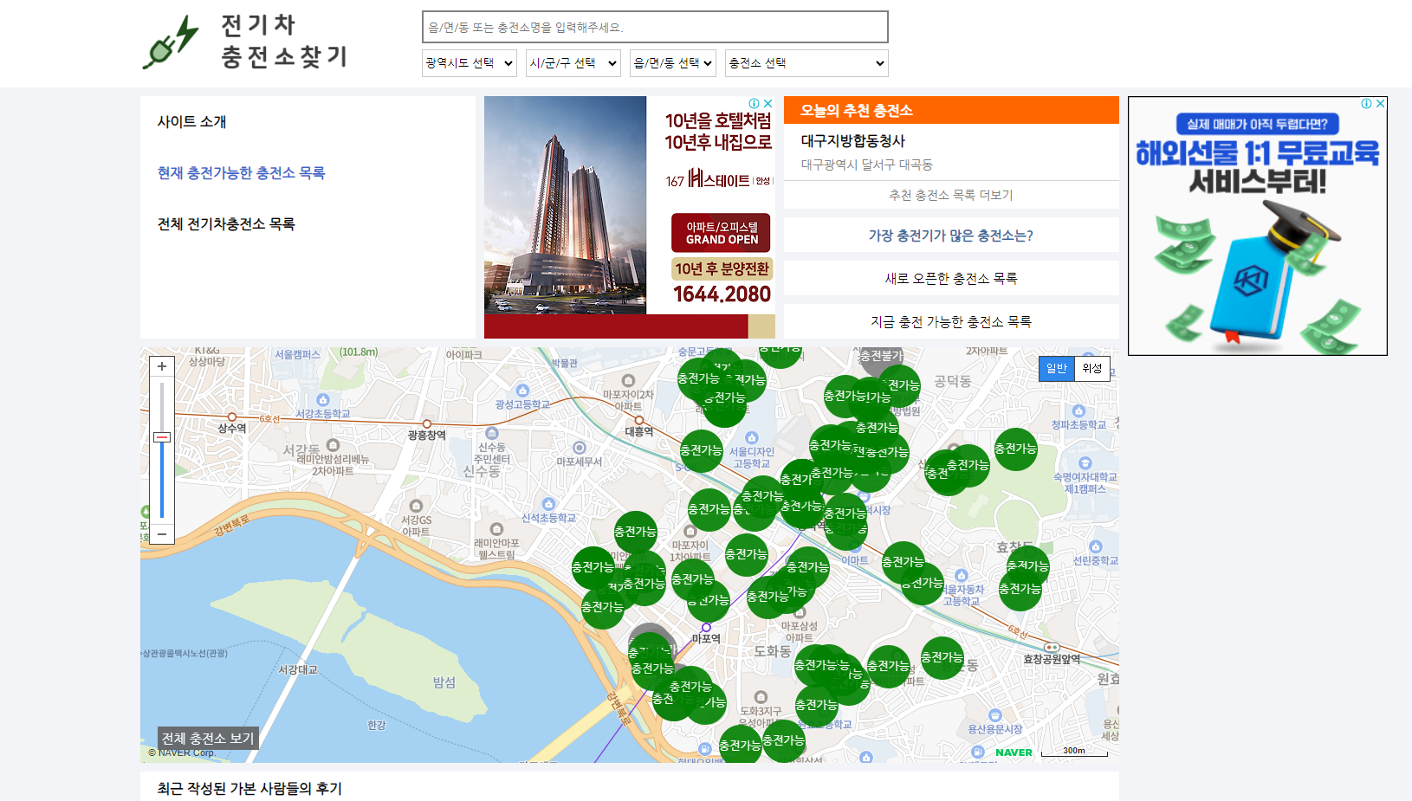Click the NAVER logo on the map
The image size is (1412, 801).
1012,753
